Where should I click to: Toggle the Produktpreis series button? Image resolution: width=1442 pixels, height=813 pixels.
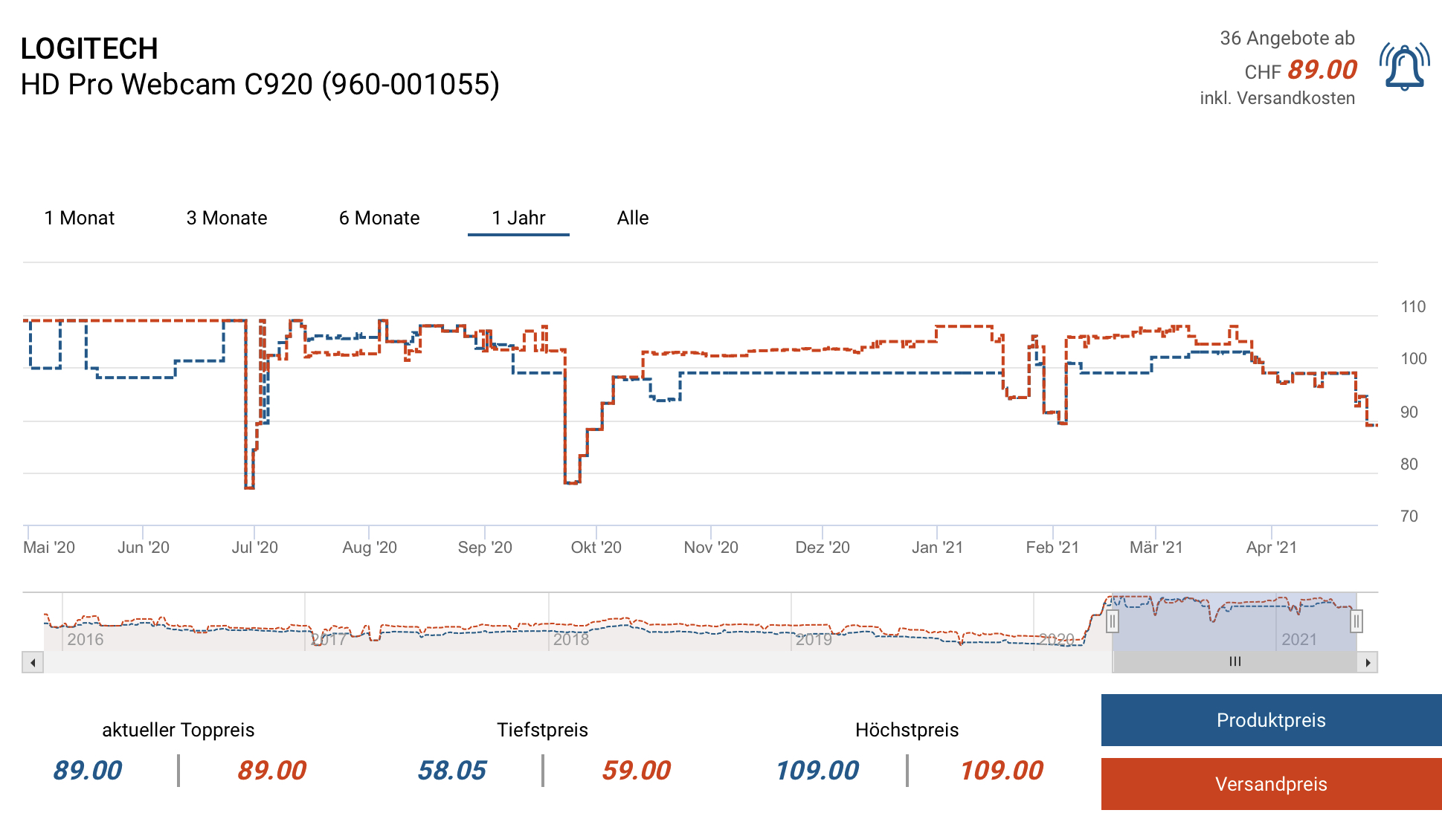(1271, 720)
